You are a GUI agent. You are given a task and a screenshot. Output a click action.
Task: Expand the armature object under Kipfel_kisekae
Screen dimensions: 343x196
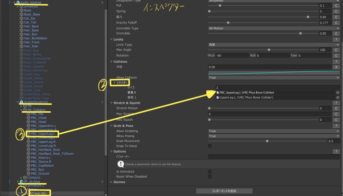tap(18, 7)
